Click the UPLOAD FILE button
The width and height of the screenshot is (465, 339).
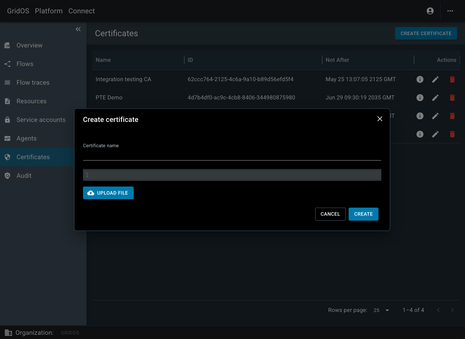coord(108,193)
